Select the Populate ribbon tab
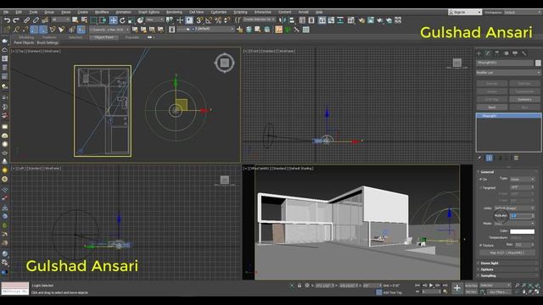 pos(132,37)
